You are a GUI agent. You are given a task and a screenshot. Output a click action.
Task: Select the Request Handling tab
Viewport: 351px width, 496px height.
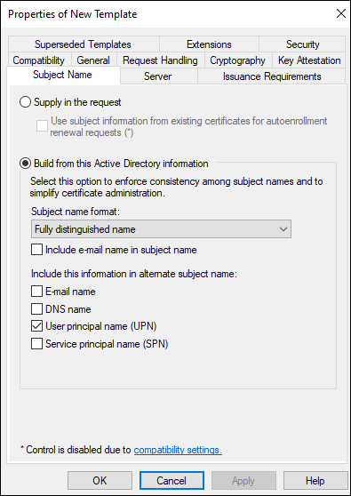pos(160,60)
